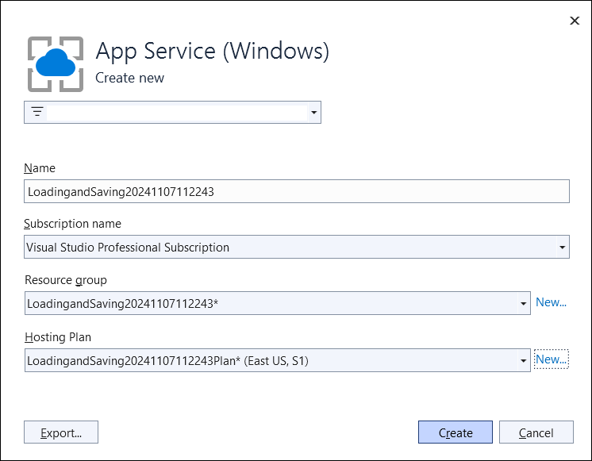
Task: Edit the Name text field
Action: coord(296,191)
